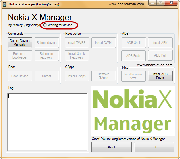
Task: Select Install Stock Recovery
Action: (x=77, y=56)
